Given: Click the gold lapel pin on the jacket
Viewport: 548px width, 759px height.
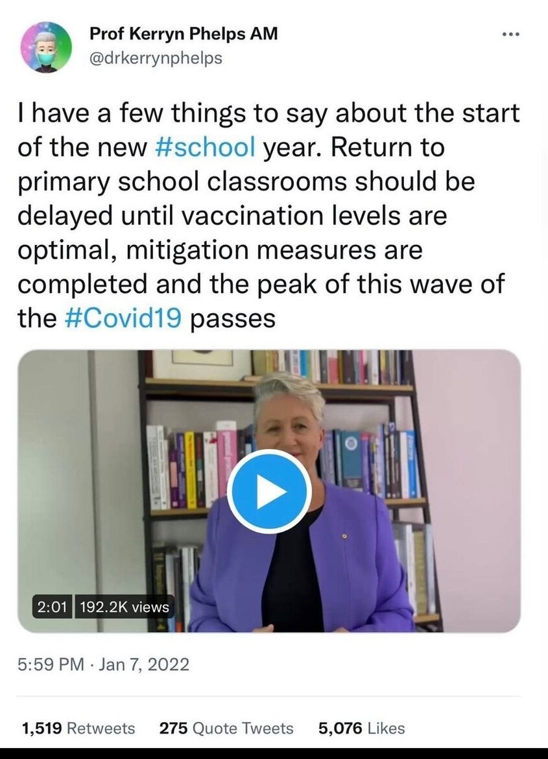Looking at the screenshot, I should click(344, 536).
